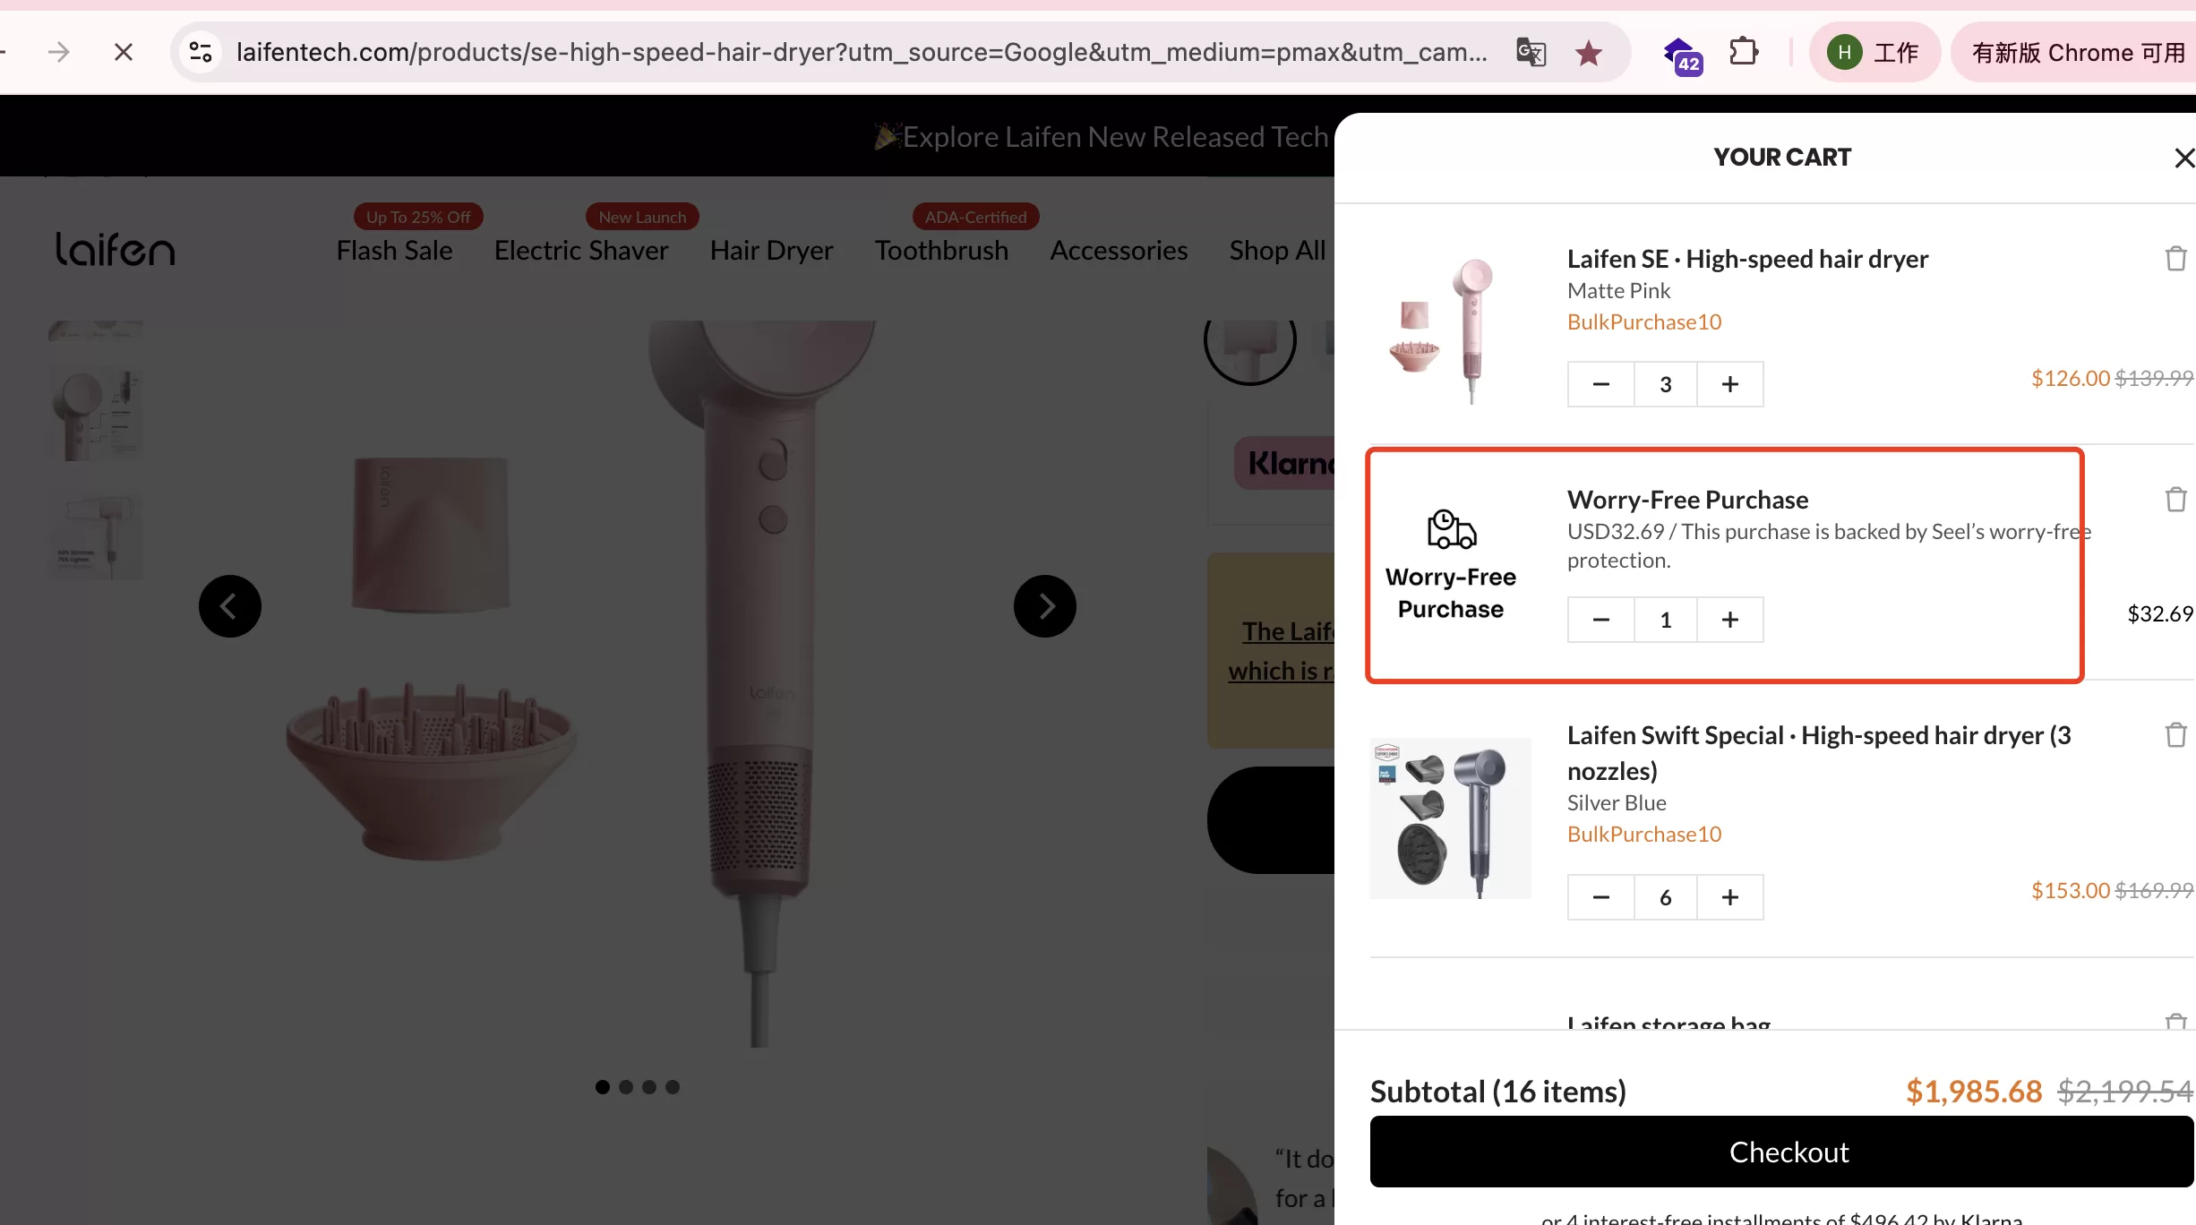The height and width of the screenshot is (1225, 2196).
Task: Stop page loading with X button
Action: click(x=124, y=53)
